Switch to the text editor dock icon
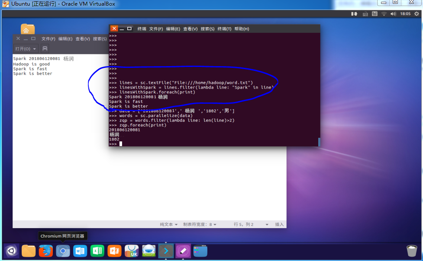This screenshot has width=423, height=261. [183, 251]
